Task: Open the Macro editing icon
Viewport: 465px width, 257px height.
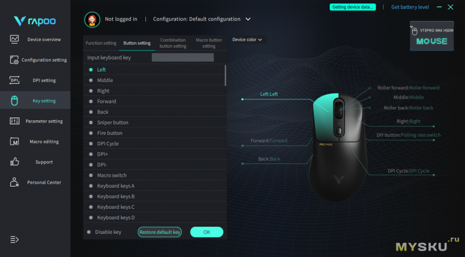Action: pos(14,141)
